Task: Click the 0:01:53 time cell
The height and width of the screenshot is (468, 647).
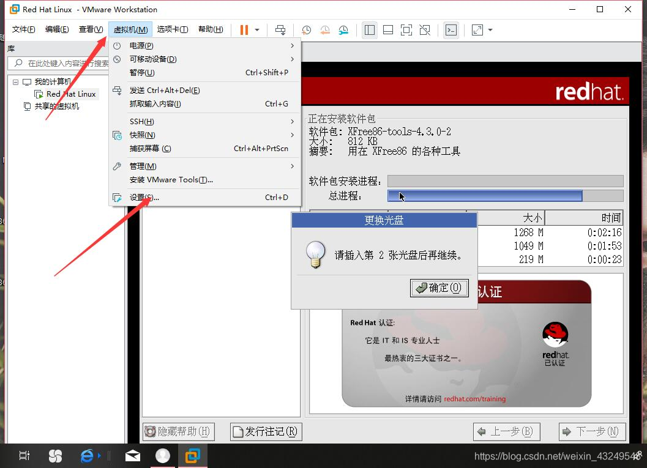Action: tap(605, 246)
